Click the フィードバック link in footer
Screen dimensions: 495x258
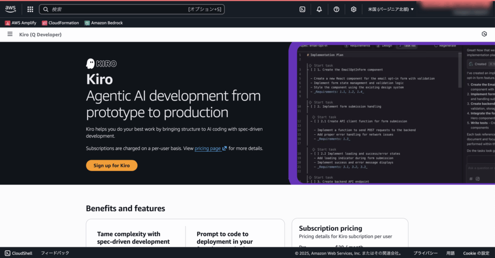55,253
